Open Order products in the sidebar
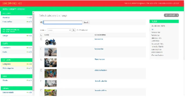 (x=8, y=92)
